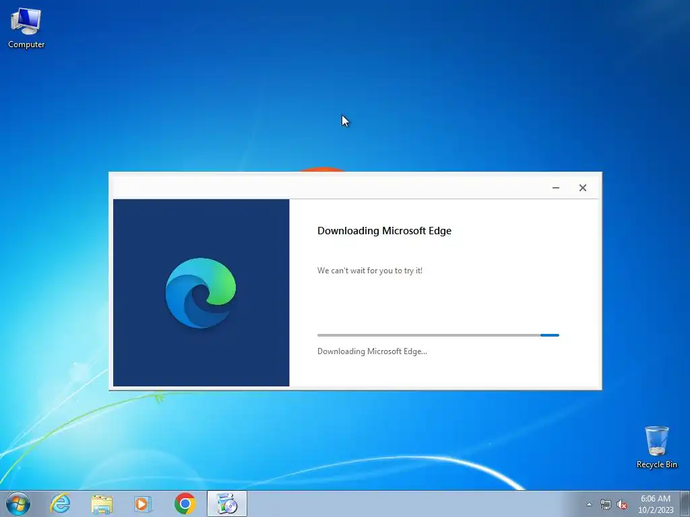Click the 'We can't wait for you to try it!' text
Viewport: 690px width, 517px height.
[370, 271]
